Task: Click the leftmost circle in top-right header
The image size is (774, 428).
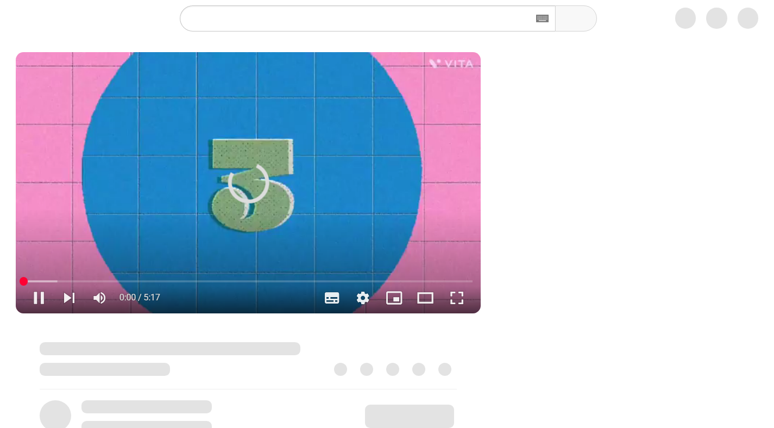Action: pyautogui.click(x=685, y=18)
